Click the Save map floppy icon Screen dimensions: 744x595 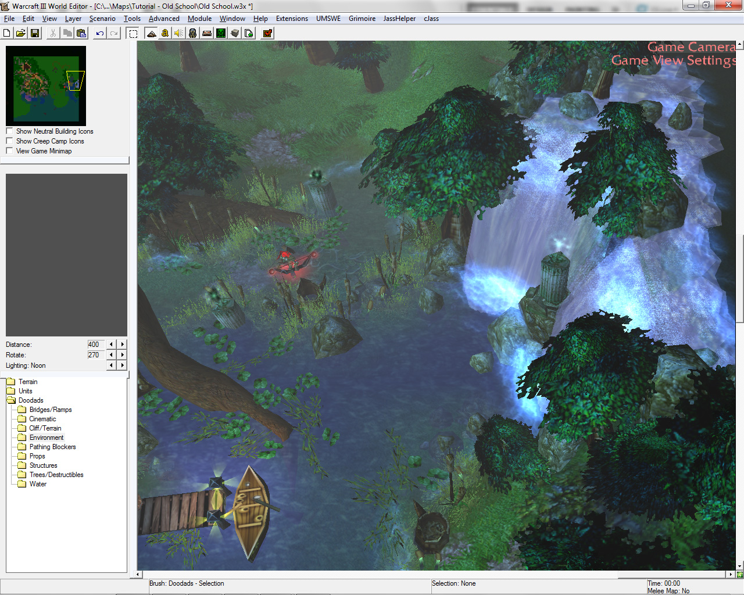35,34
